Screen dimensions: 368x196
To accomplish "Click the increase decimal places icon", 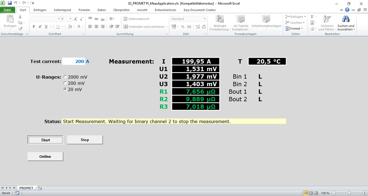I will pos(198,27).
